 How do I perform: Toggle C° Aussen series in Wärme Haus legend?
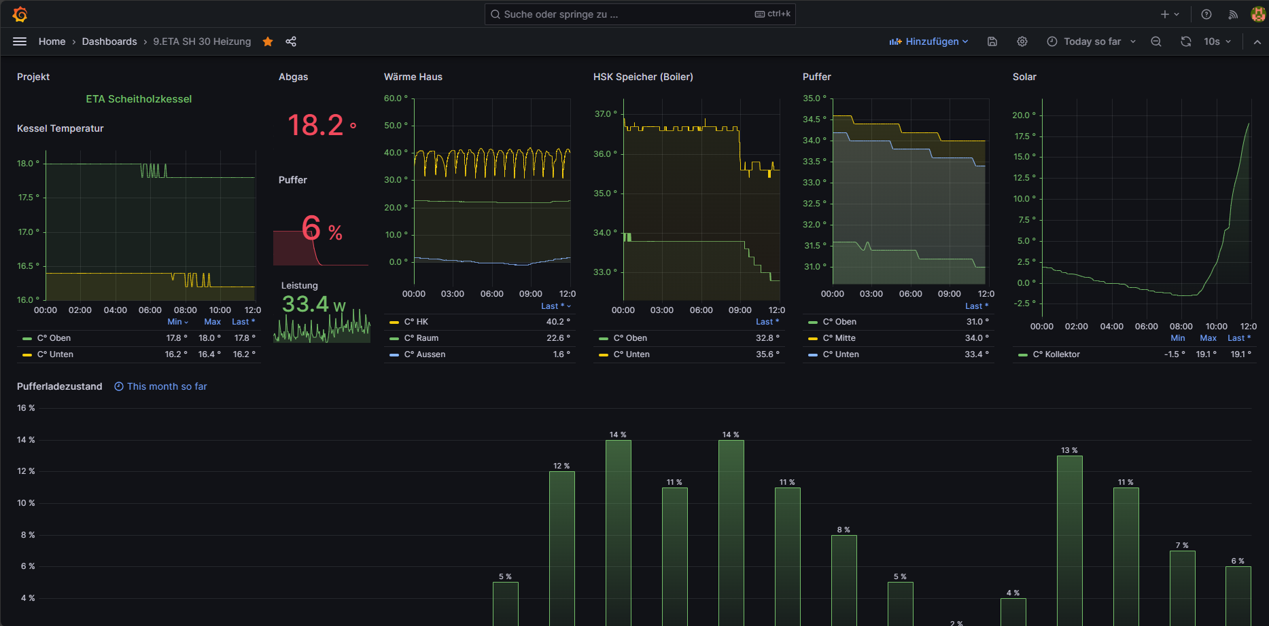pyautogui.click(x=424, y=354)
